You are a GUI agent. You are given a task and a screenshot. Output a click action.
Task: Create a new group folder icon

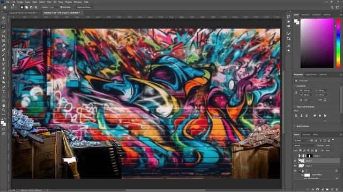[327, 190]
